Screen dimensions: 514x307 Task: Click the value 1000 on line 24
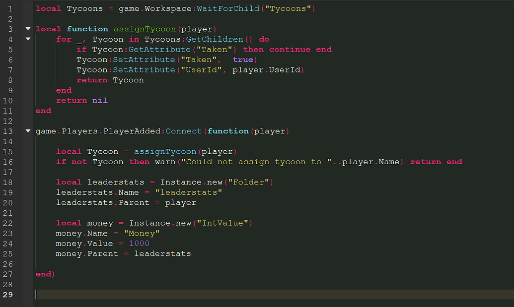click(x=139, y=243)
